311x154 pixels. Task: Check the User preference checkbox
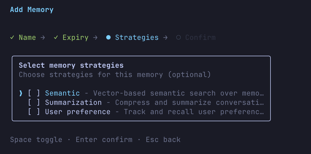(x=34, y=112)
